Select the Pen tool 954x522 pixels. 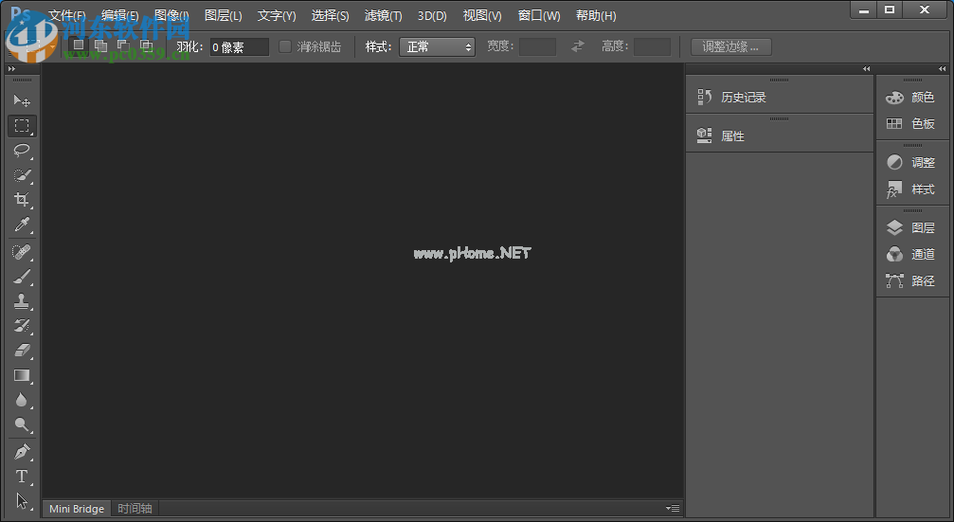point(22,452)
